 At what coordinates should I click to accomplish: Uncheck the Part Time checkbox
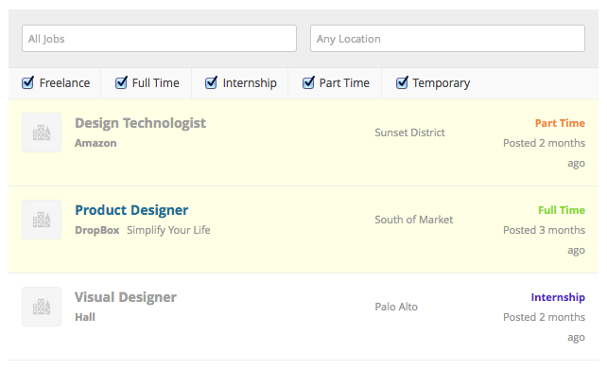pos(308,82)
